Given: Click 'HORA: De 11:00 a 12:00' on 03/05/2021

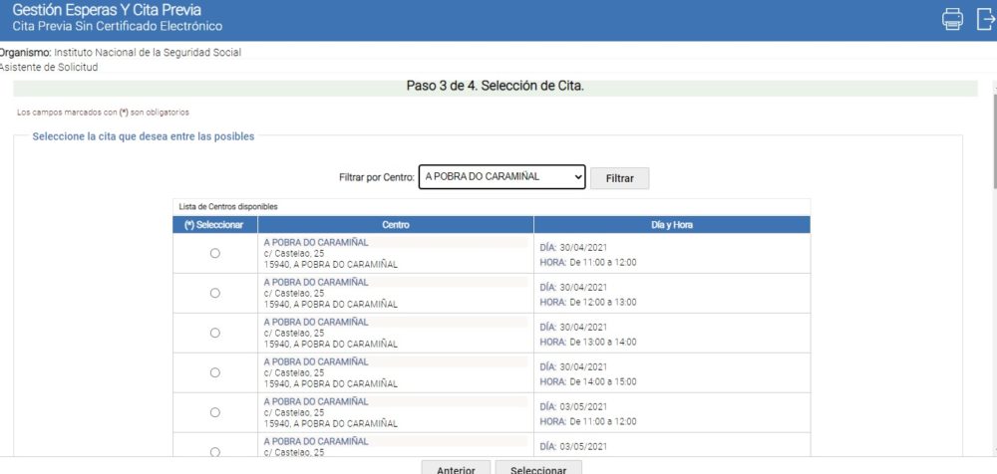Looking at the screenshot, I should coord(588,421).
